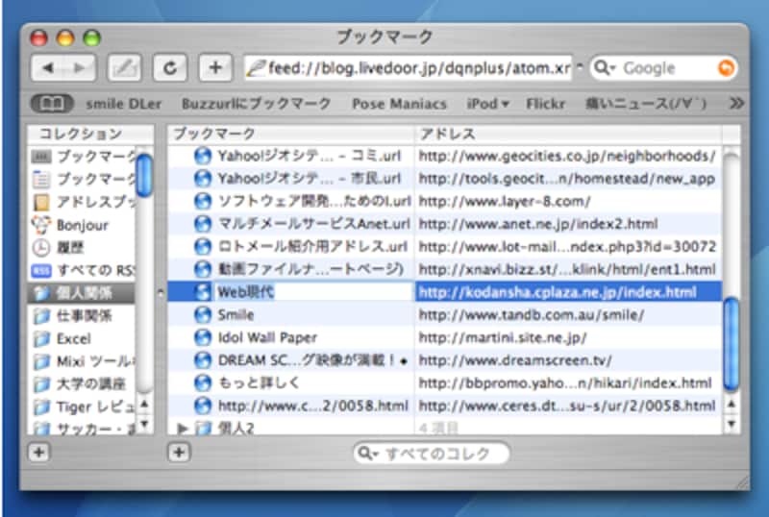
Task: Go back with the left arrow button
Action: [x=47, y=67]
